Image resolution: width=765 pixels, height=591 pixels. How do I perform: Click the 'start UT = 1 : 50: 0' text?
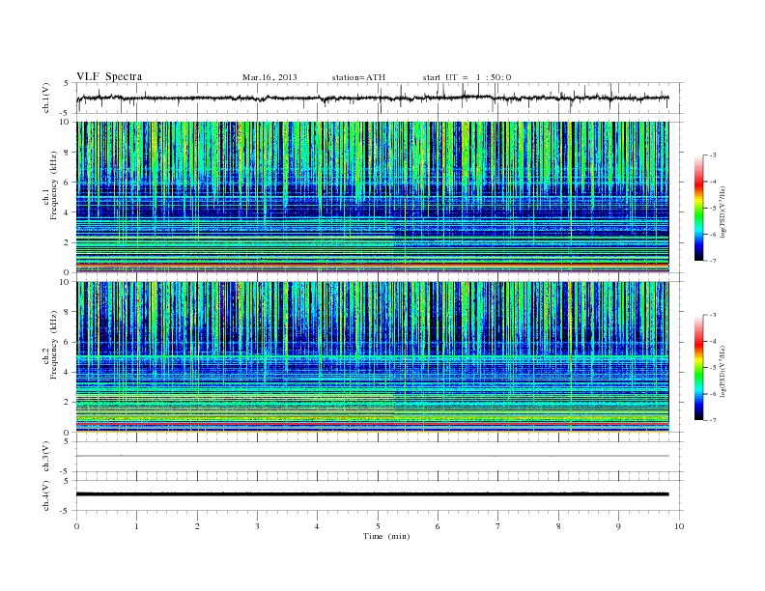467,77
